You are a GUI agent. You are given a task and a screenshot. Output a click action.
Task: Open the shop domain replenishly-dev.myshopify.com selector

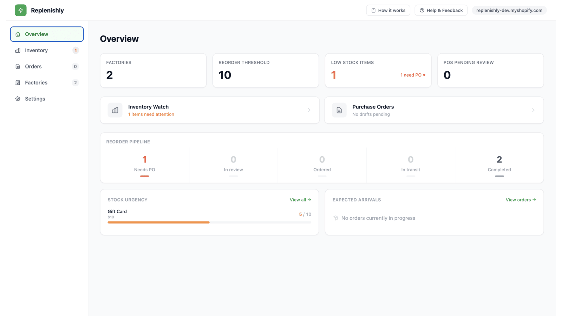point(509,10)
